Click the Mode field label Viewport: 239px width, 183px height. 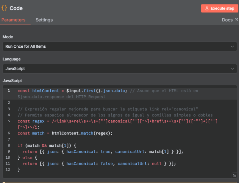[x=8, y=37]
